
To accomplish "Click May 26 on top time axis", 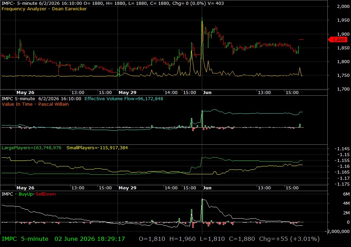I will [x=25, y=92].
